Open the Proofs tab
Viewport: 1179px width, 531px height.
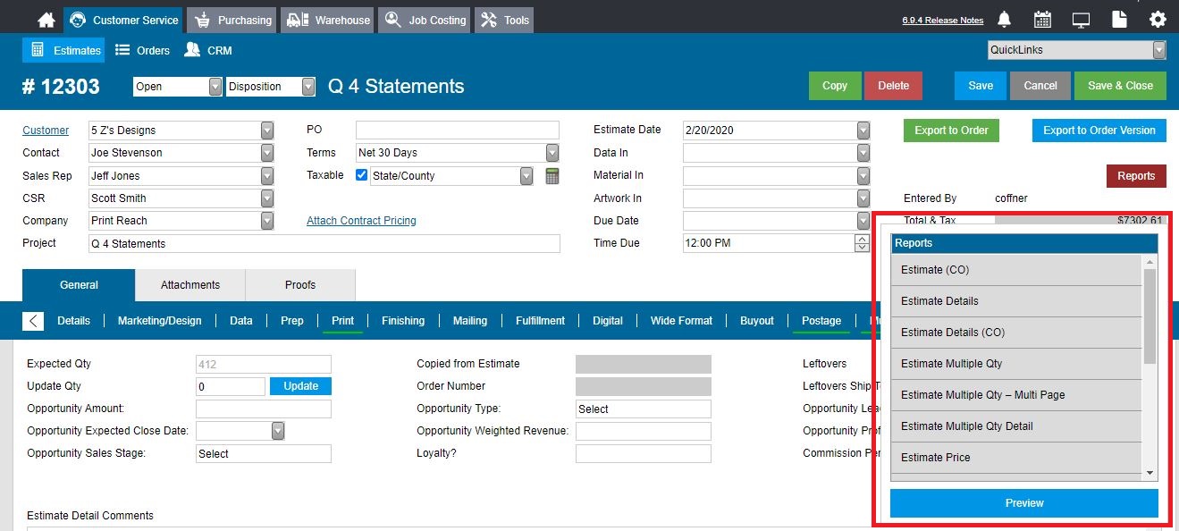point(300,285)
